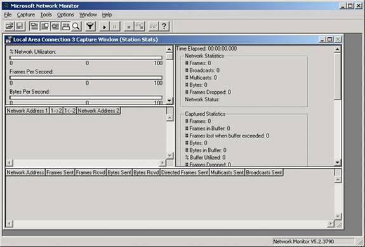
Task: Click statistics pane scrollbar up arrow
Action: click(337, 49)
